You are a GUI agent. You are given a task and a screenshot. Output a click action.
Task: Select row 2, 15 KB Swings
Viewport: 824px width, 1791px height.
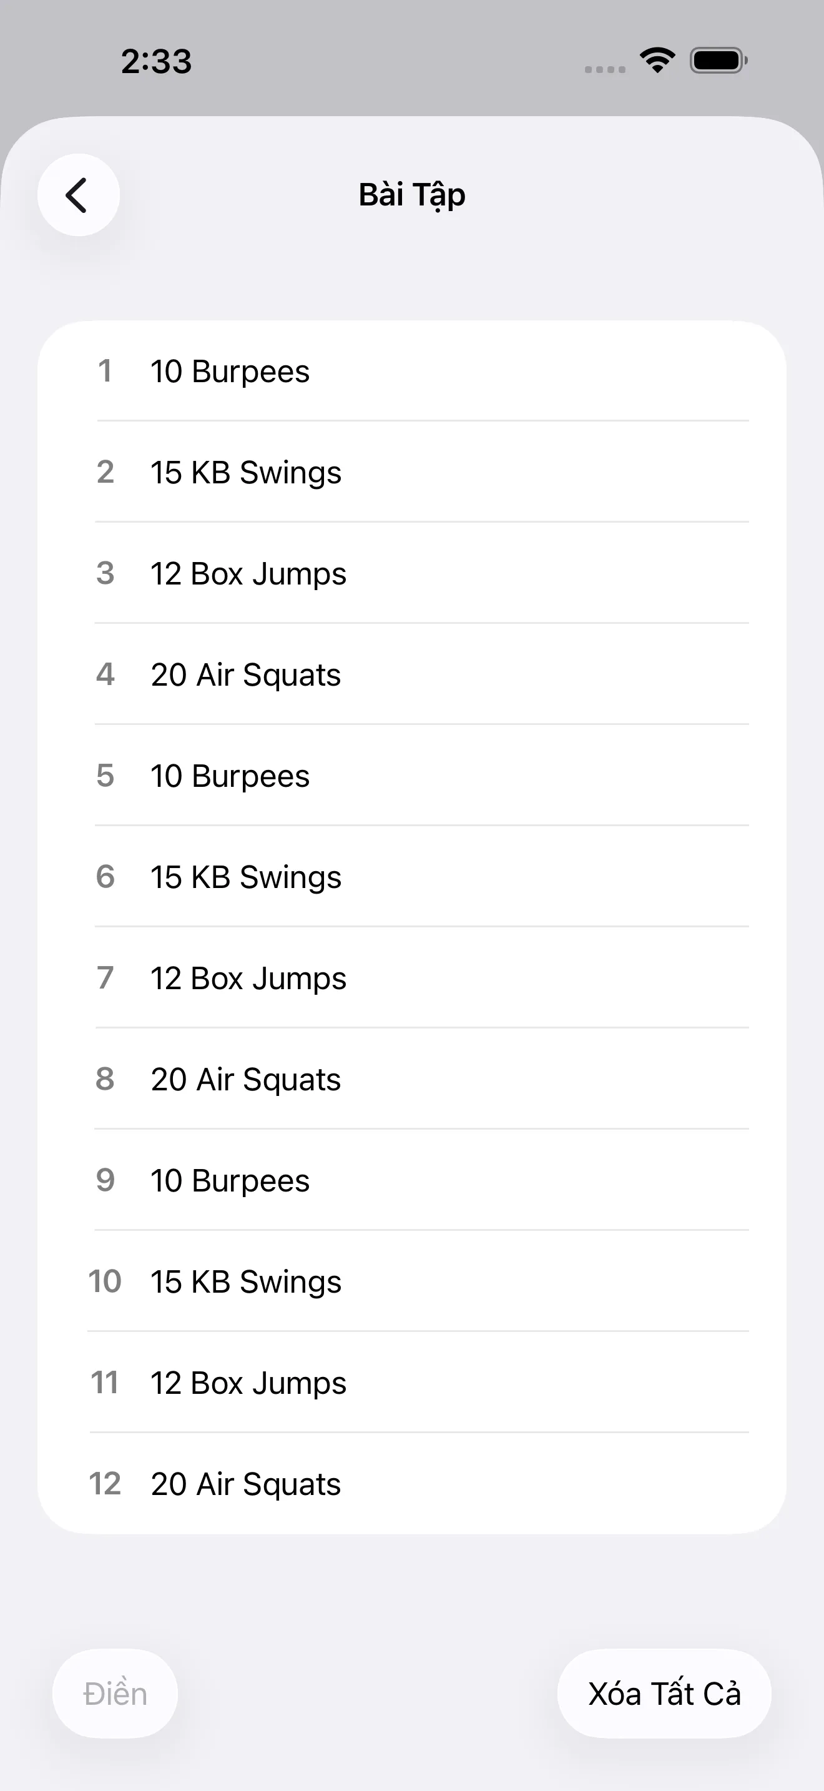point(411,473)
